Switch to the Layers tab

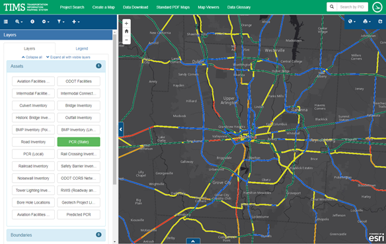pyautogui.click(x=29, y=48)
